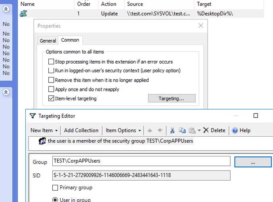Open Help in Targeting Editor
Viewport: 273px width, 202px height.
point(241,130)
